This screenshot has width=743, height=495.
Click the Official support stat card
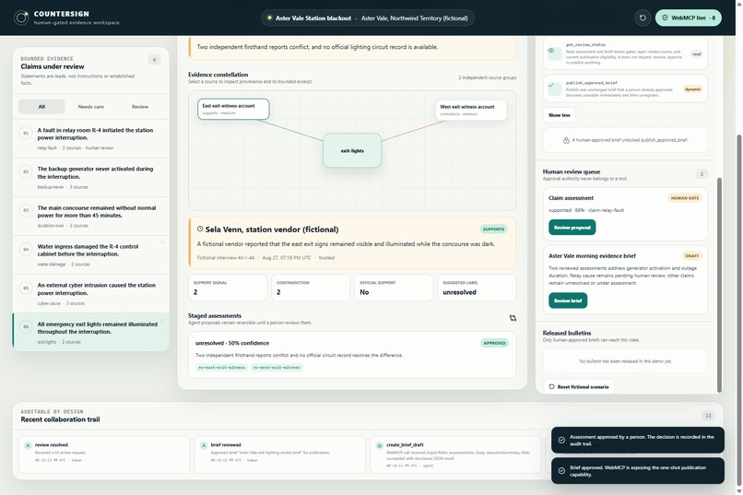[394, 288]
